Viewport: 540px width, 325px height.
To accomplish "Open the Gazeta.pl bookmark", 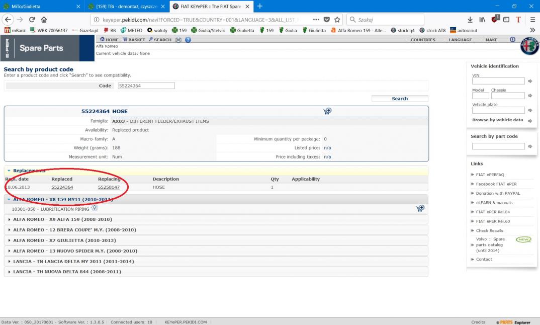I will click(85, 30).
